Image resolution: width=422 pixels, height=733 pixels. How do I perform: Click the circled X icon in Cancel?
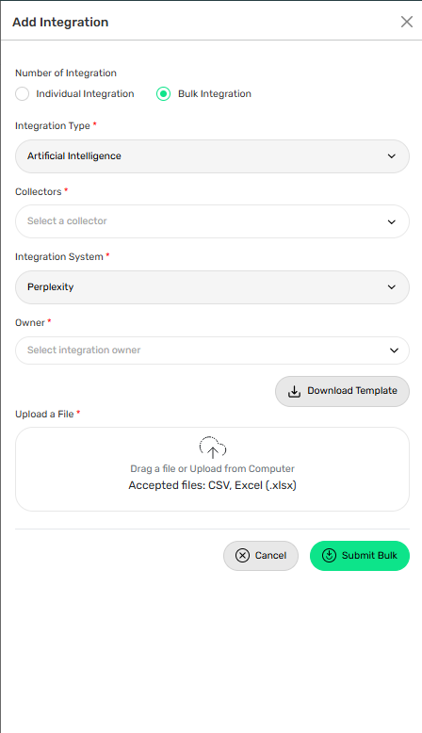[x=242, y=555]
